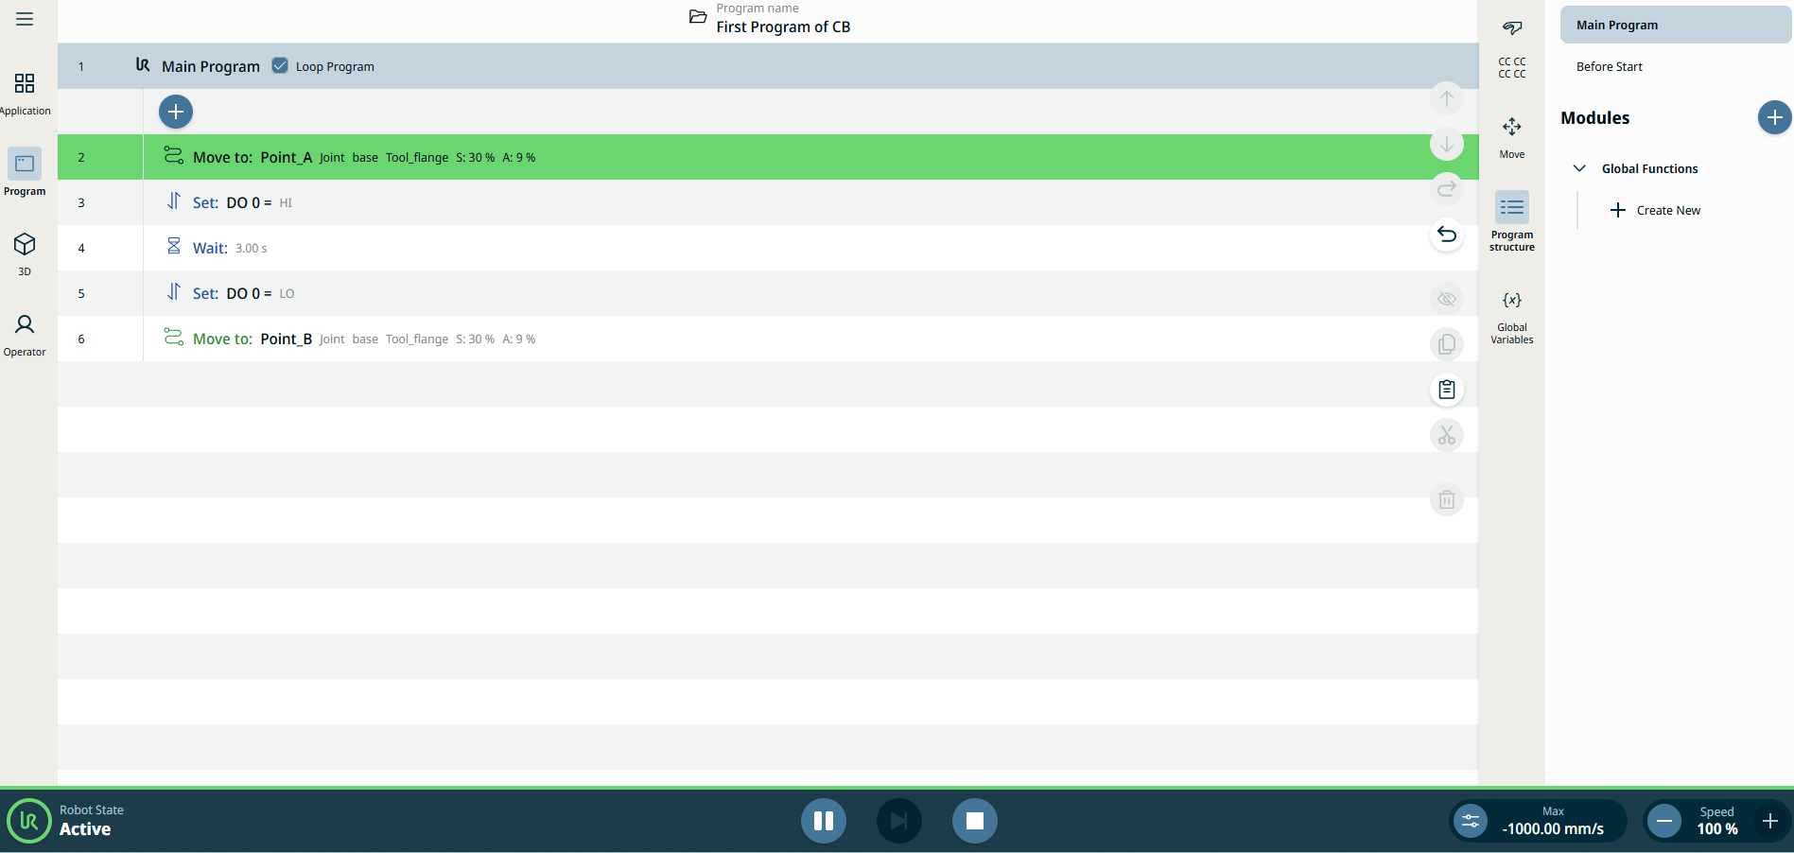Open the Application section
This screenshot has height=853, width=1794.
pyautogui.click(x=25, y=94)
